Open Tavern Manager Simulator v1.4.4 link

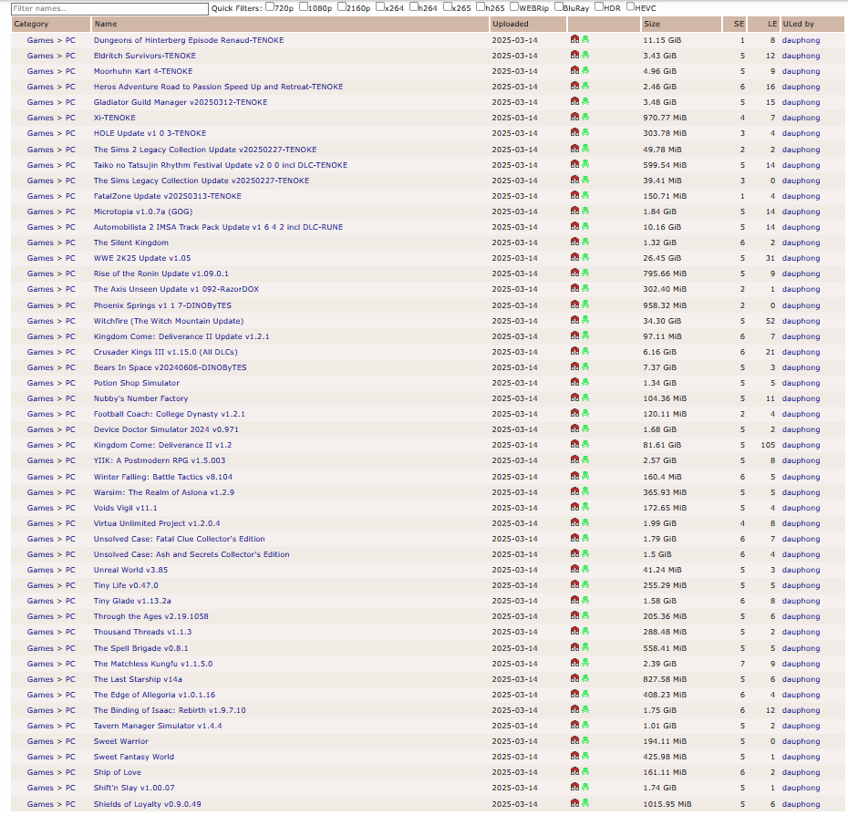[158, 726]
